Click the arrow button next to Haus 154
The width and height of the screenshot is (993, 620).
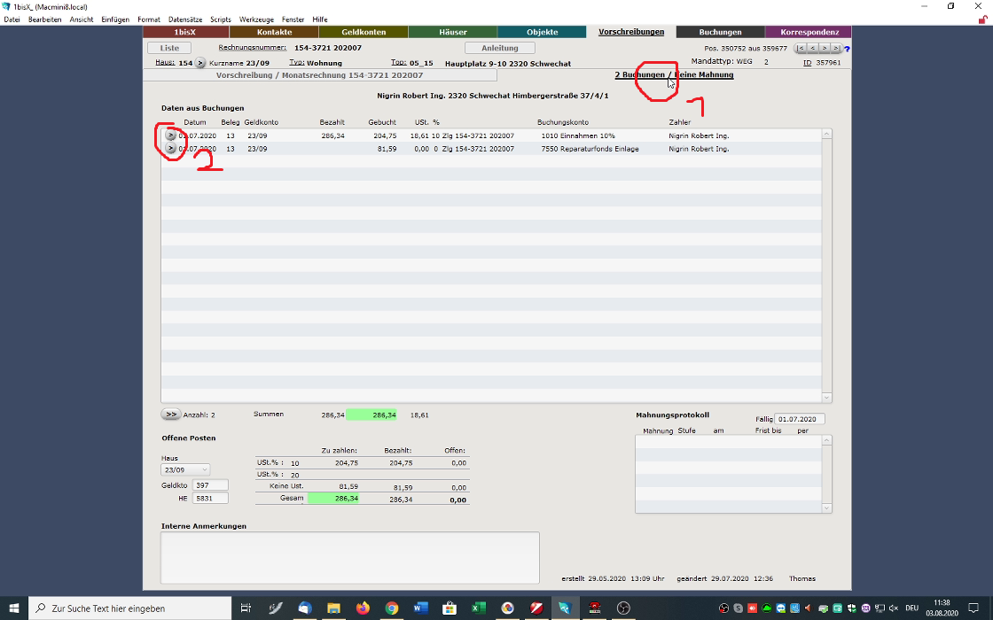[199, 64]
